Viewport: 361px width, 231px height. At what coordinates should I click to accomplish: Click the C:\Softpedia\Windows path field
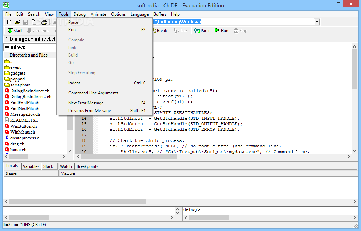click(233, 22)
